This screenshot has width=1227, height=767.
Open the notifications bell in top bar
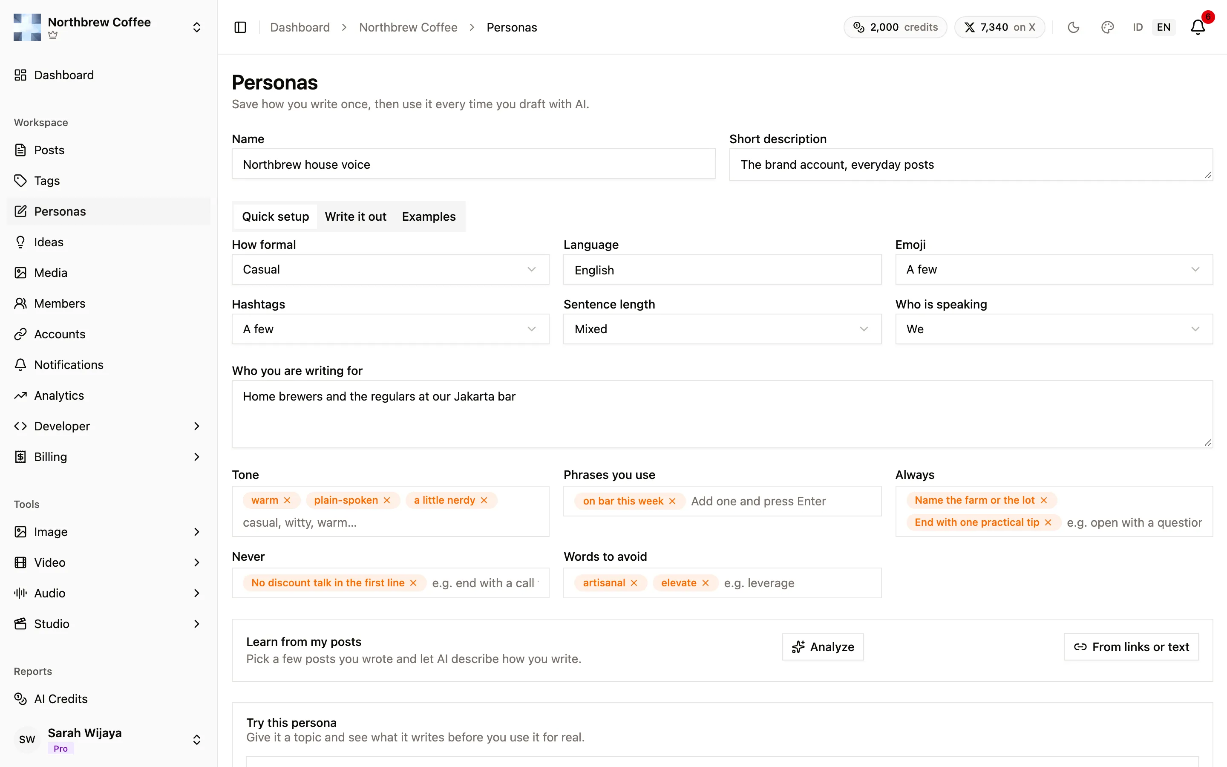pos(1198,27)
